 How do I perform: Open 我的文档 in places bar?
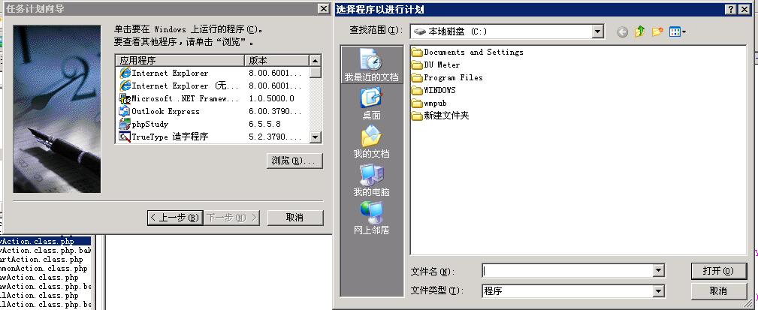pos(371,141)
